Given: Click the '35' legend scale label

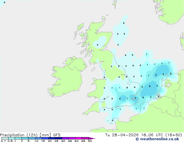Looking at the screenshot, I should (70, 141).
